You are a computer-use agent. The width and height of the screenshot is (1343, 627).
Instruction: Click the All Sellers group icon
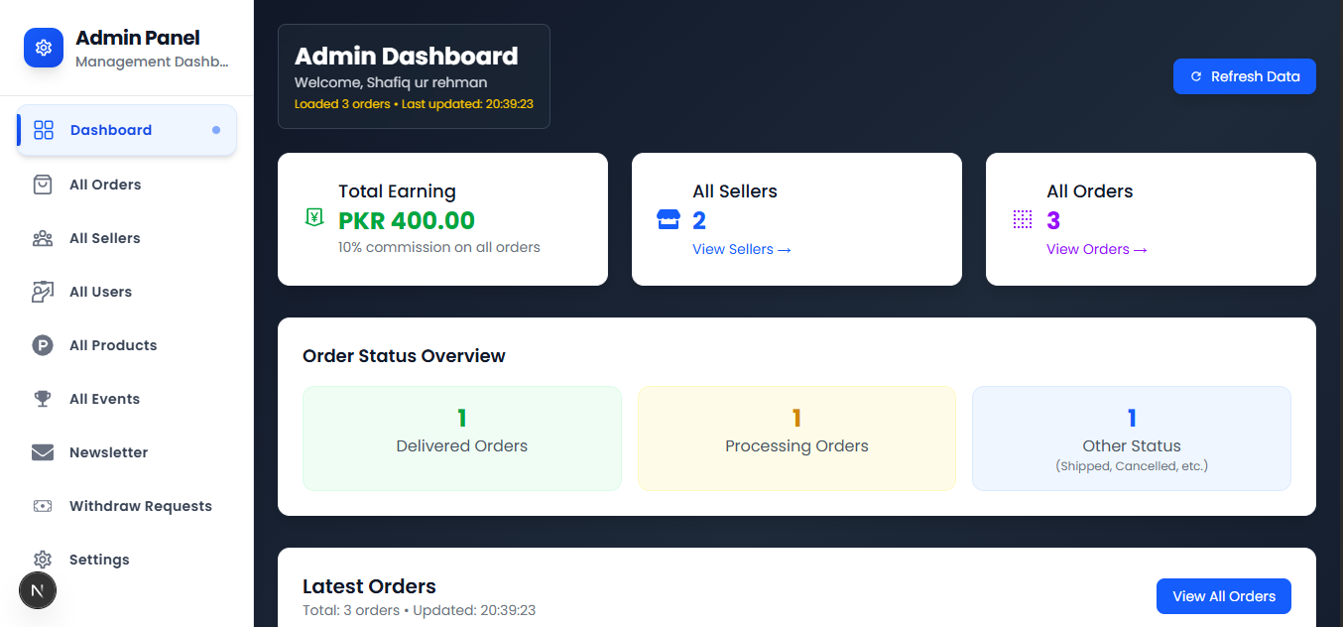pyautogui.click(x=43, y=238)
